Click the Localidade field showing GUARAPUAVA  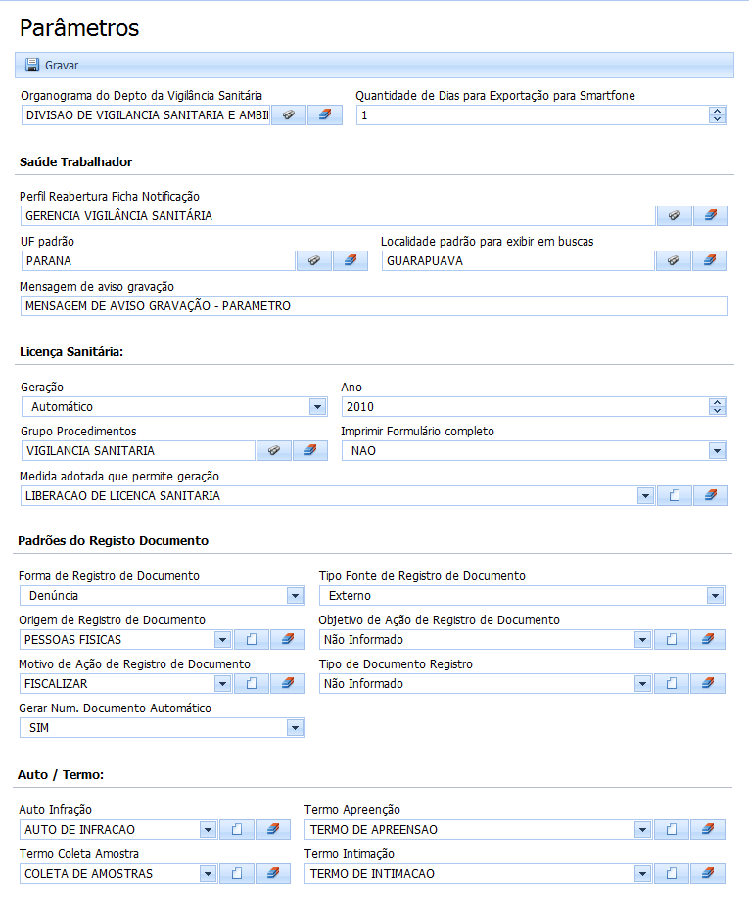click(x=518, y=260)
